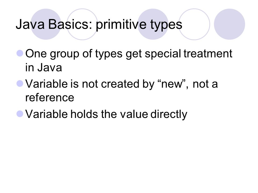
Task: Click the word "directly" in last bullet
Action: (169, 114)
